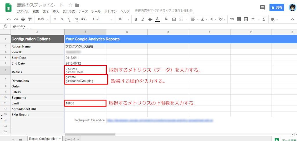Screen dimensions: 297x141
Task: Open the ツール menu
Action: tap(96, 11)
